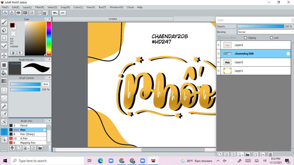Image resolution: width=294 pixels, height=165 pixels.
Task: Select the Shape brush (square outline) tool
Action: tap(4, 38)
